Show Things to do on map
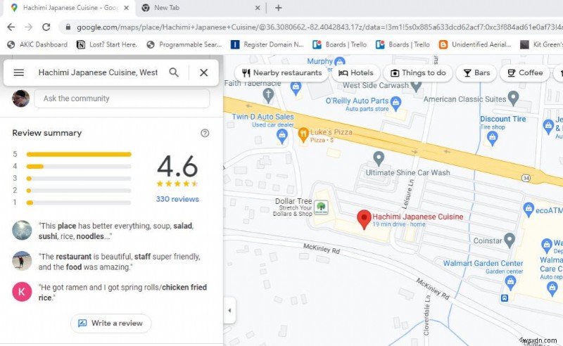This screenshot has width=563, height=346. coord(418,73)
